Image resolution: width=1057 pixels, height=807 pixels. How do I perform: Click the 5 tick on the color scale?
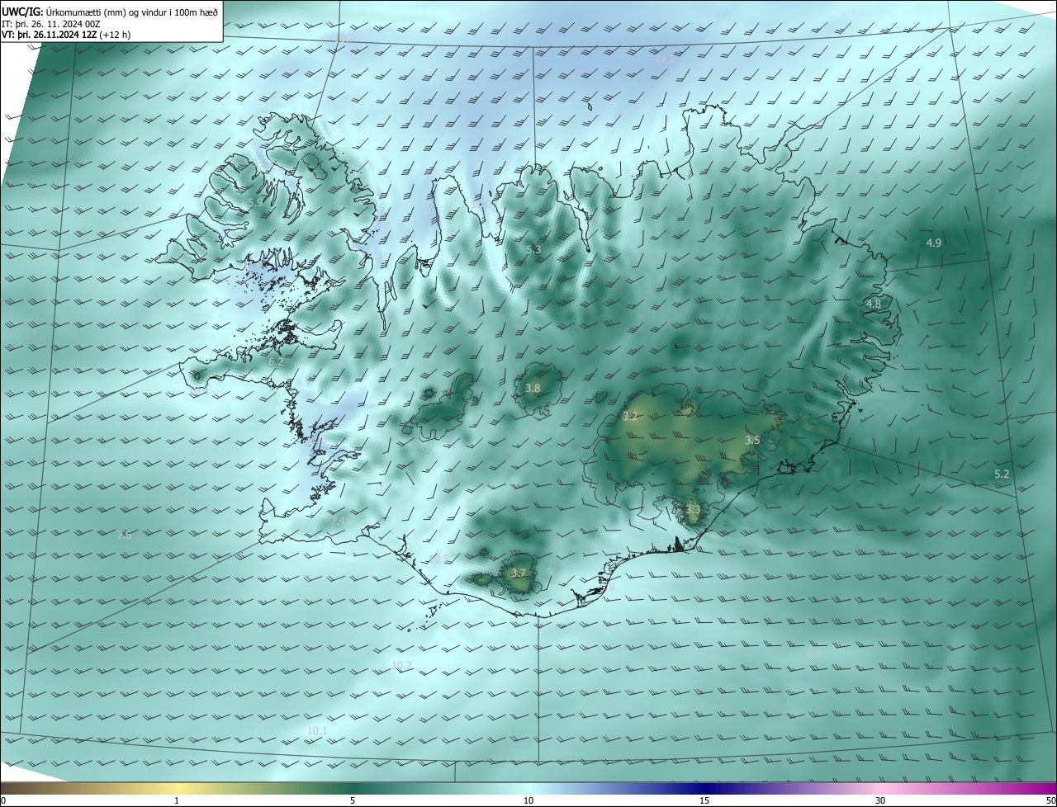(x=353, y=800)
